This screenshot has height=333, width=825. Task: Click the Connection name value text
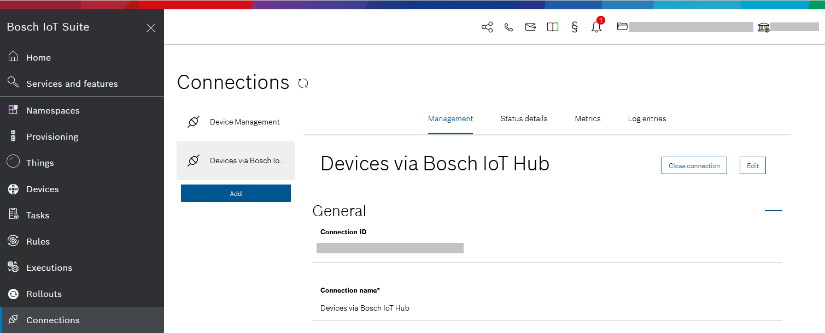tap(365, 308)
